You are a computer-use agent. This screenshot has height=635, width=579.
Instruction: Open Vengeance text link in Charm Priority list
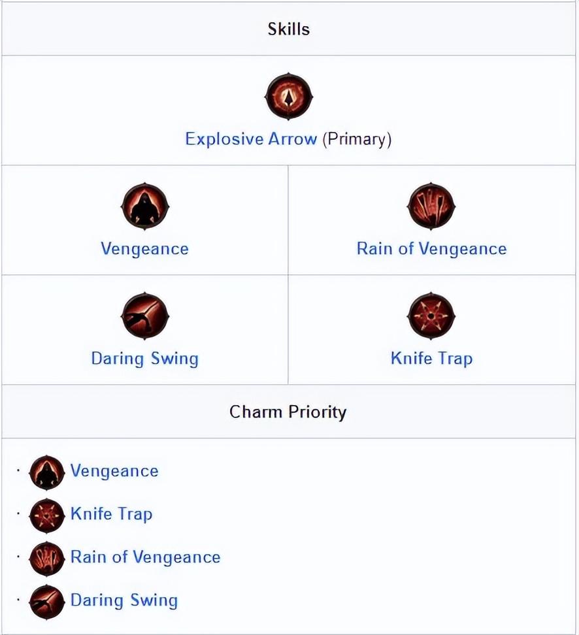pos(114,471)
